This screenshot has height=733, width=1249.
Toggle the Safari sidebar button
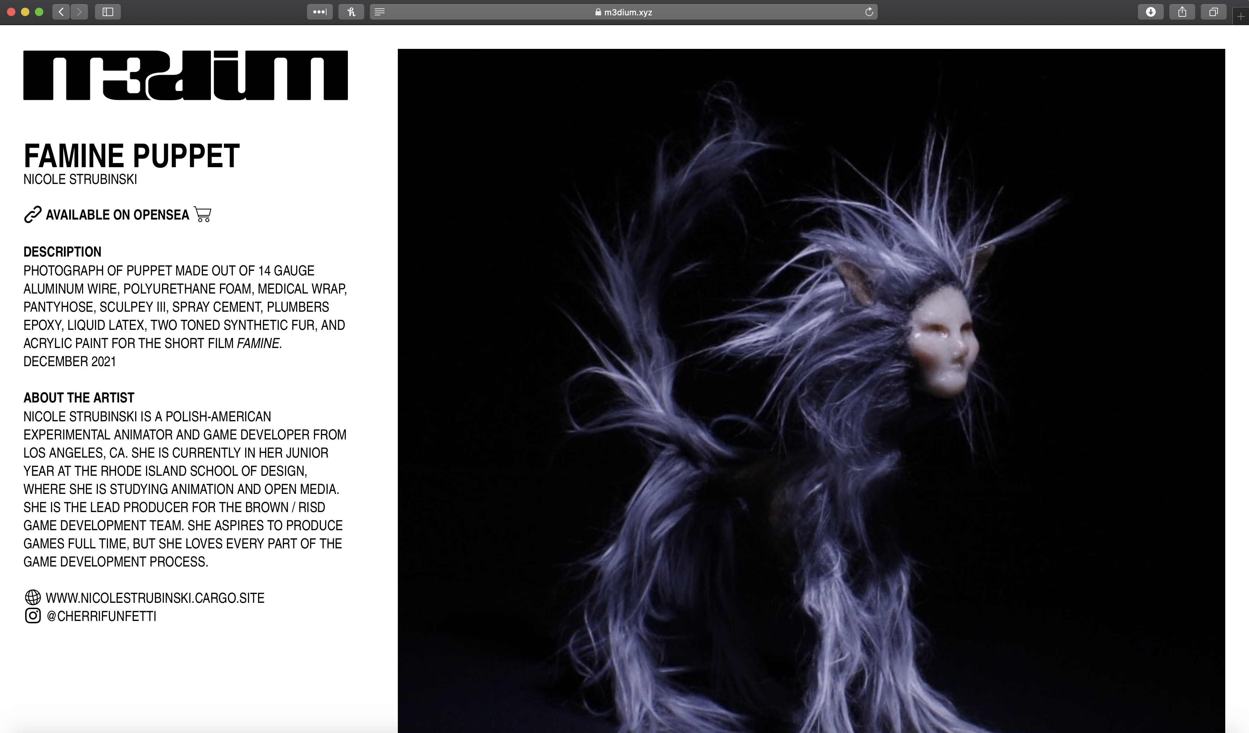(x=108, y=12)
